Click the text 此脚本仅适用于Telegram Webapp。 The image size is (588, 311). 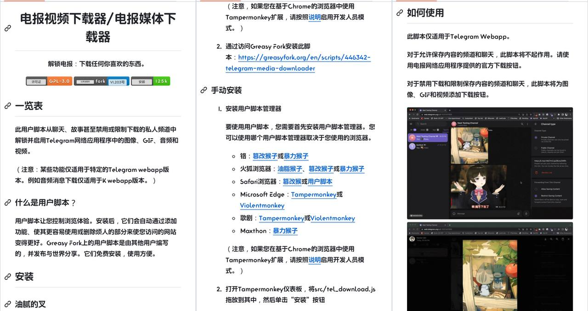(458, 37)
